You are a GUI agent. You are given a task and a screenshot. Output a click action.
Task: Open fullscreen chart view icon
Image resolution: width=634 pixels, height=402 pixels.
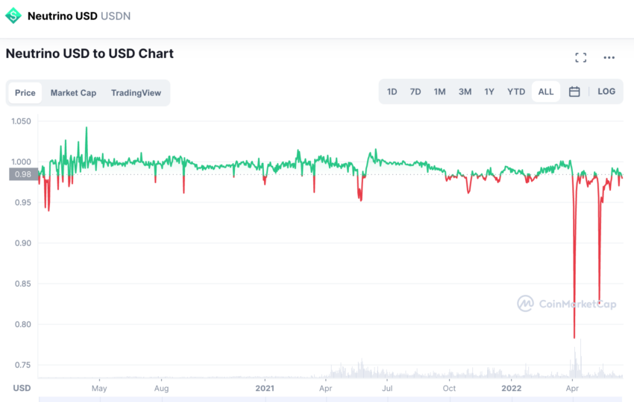point(580,58)
